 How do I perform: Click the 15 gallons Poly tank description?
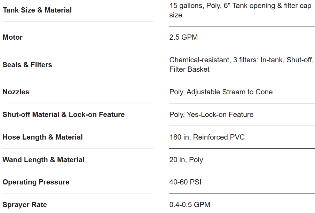pos(240,10)
